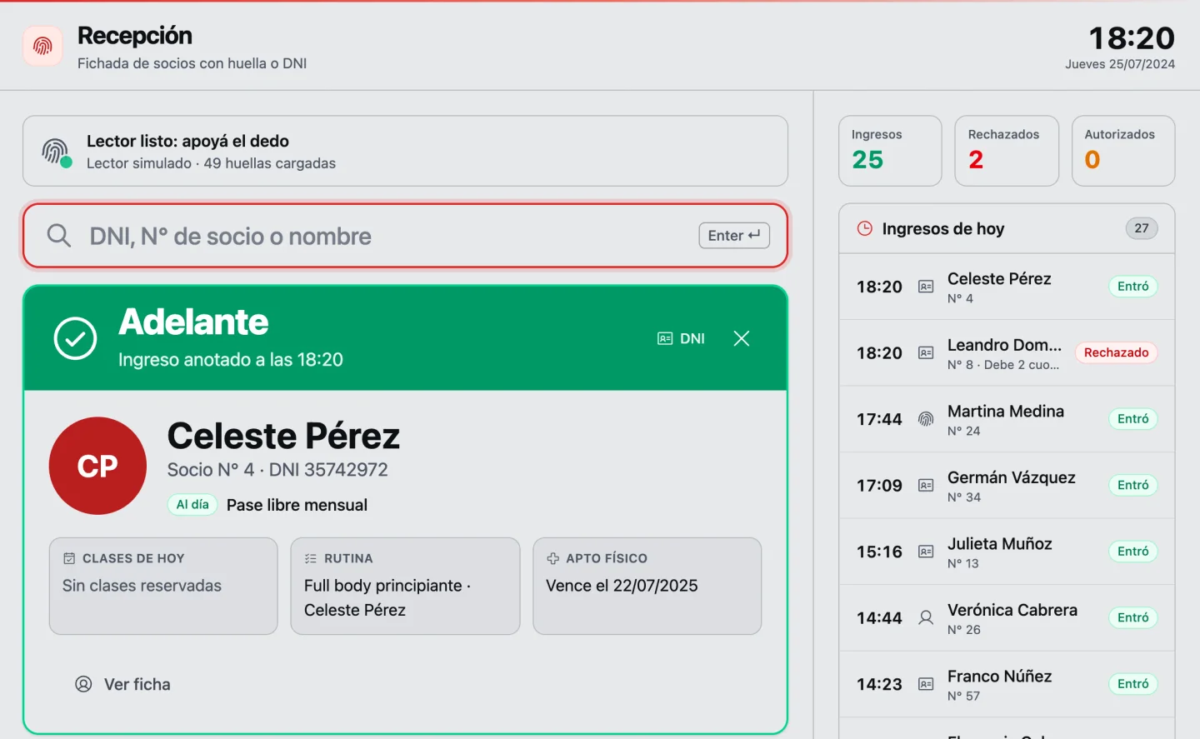Click Fichada de socios con huella o DNI subtitle
The image size is (1200, 739).
point(192,63)
